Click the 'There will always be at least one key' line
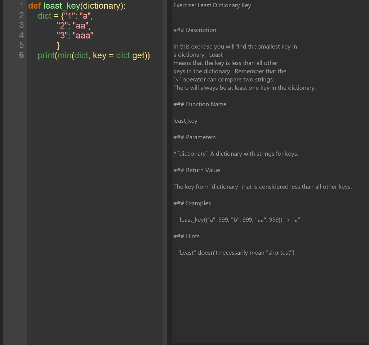 click(x=245, y=88)
